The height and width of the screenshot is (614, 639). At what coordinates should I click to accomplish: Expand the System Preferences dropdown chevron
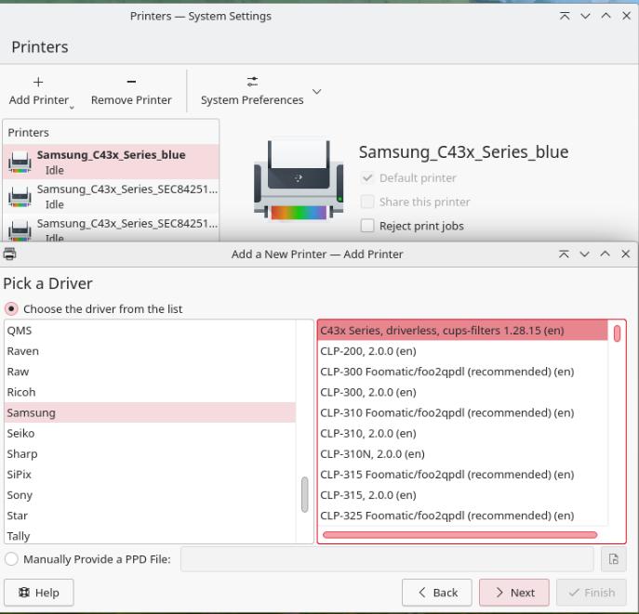(316, 91)
